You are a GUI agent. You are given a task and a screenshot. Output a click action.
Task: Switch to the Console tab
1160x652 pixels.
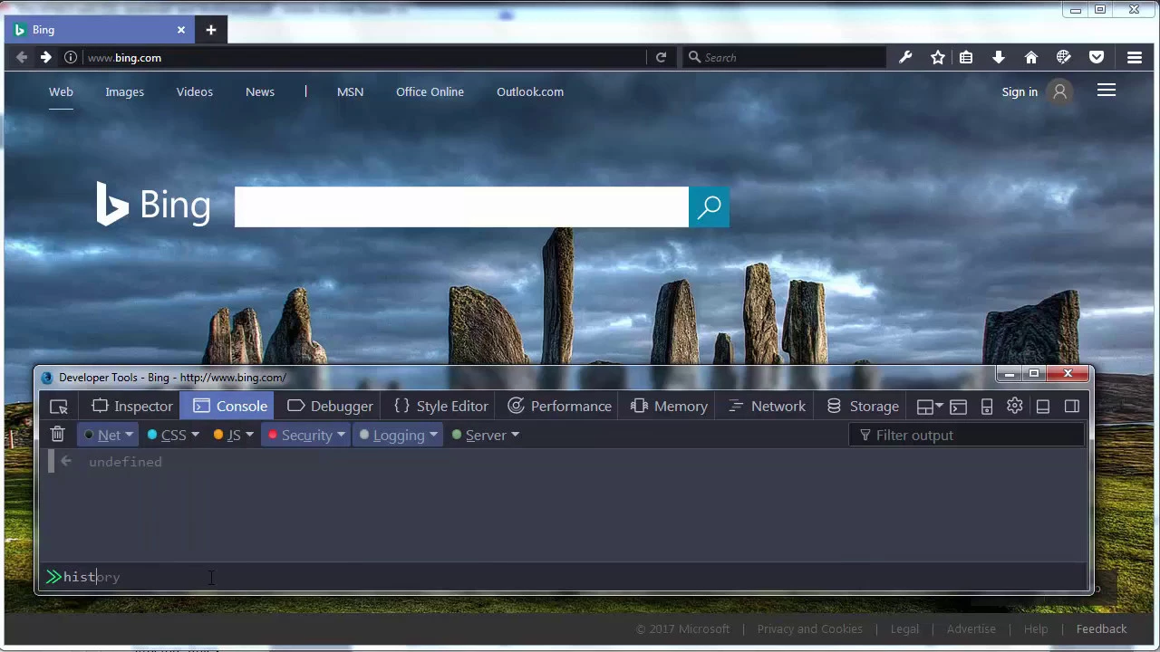[x=229, y=407]
